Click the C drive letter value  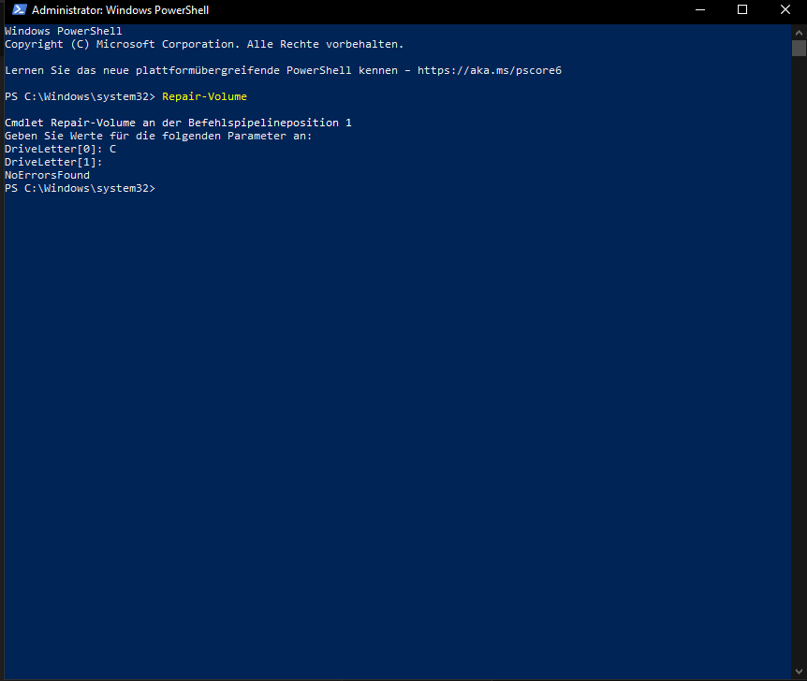(112, 148)
